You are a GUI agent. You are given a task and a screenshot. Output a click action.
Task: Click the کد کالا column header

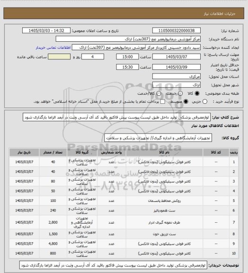[x=216, y=152]
